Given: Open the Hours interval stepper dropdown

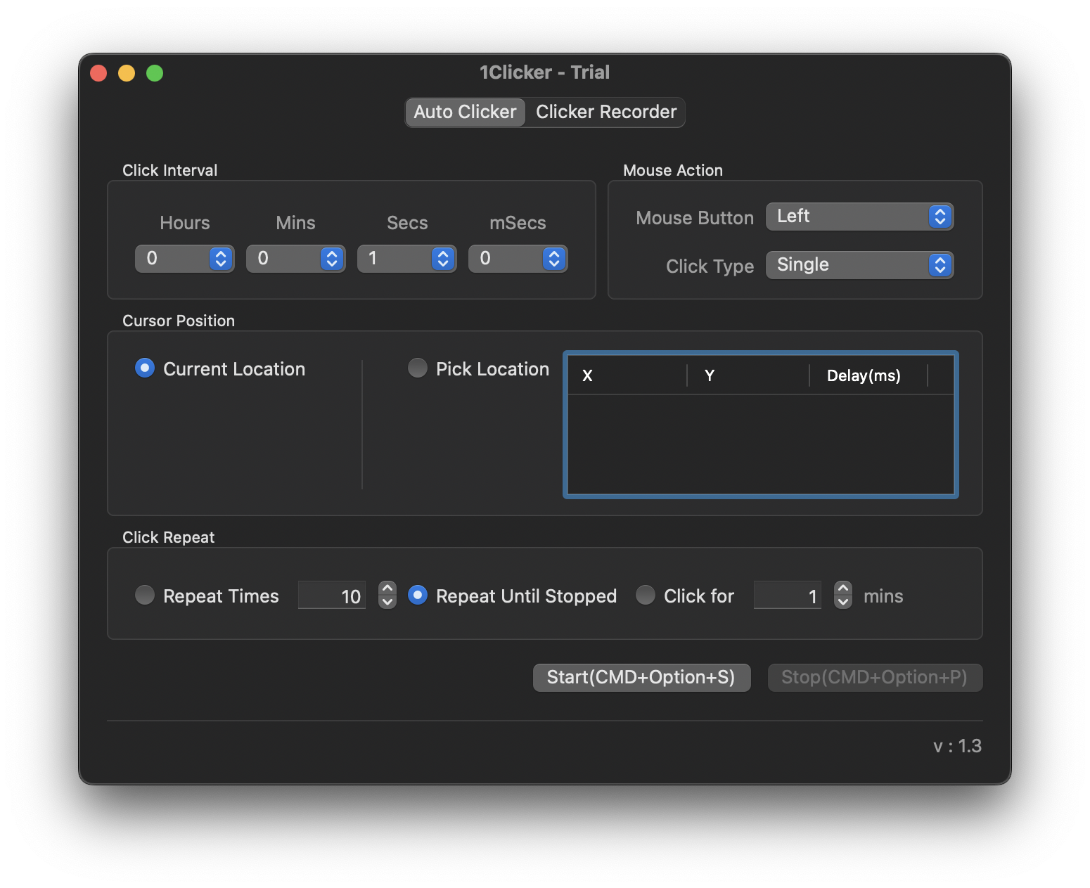Looking at the screenshot, I should tap(184, 259).
